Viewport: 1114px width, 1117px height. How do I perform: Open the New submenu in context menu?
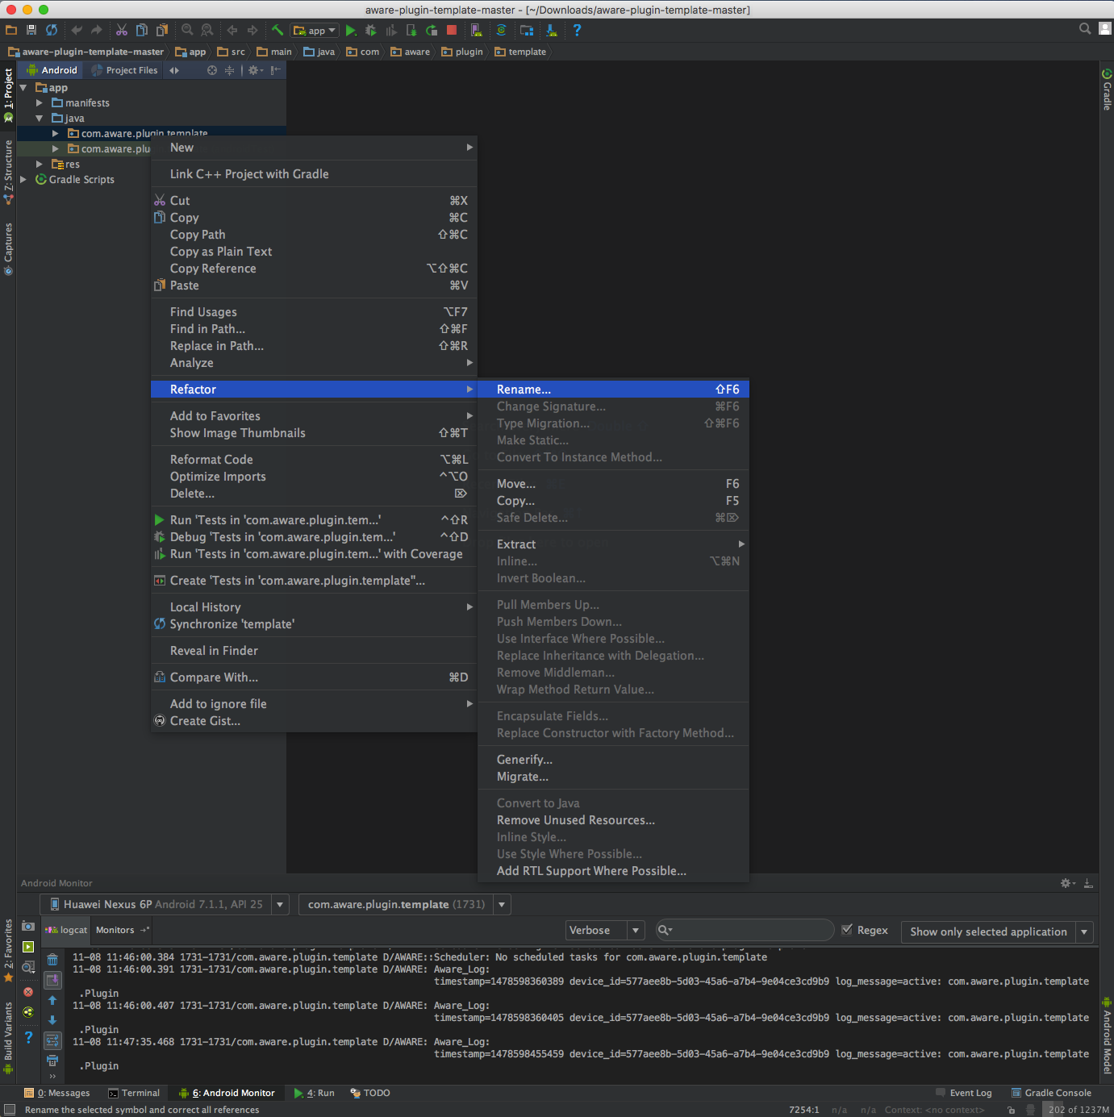coord(314,148)
